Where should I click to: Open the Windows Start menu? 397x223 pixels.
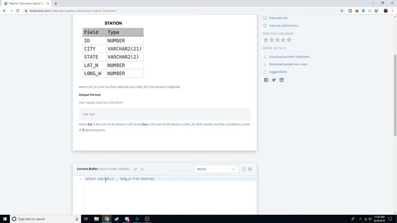click(x=5, y=219)
